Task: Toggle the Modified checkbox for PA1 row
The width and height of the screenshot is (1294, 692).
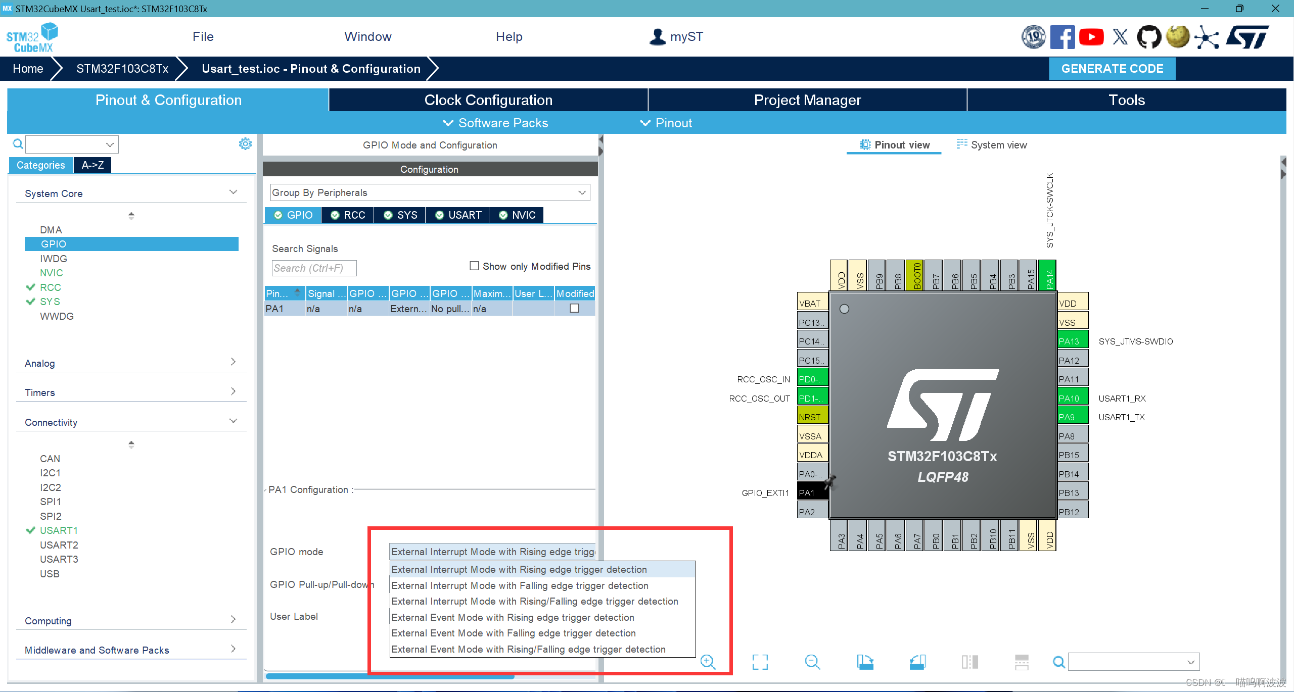Action: [x=574, y=308]
